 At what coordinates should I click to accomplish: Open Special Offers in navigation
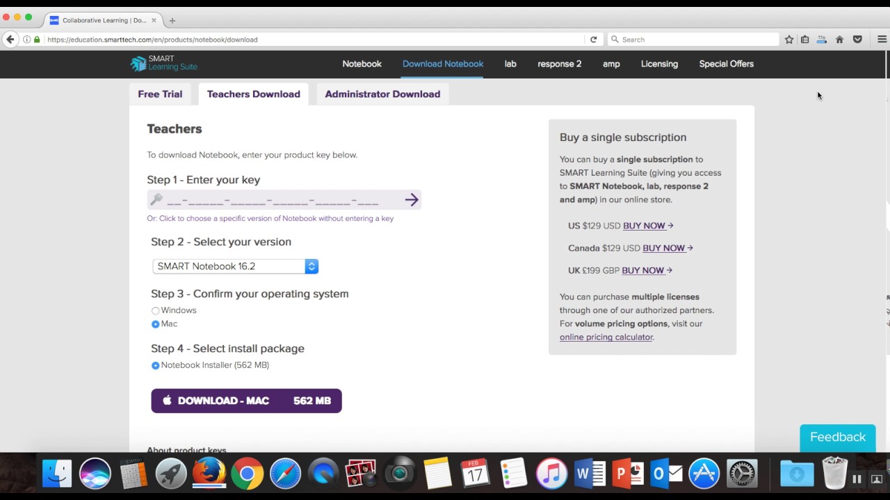point(727,64)
